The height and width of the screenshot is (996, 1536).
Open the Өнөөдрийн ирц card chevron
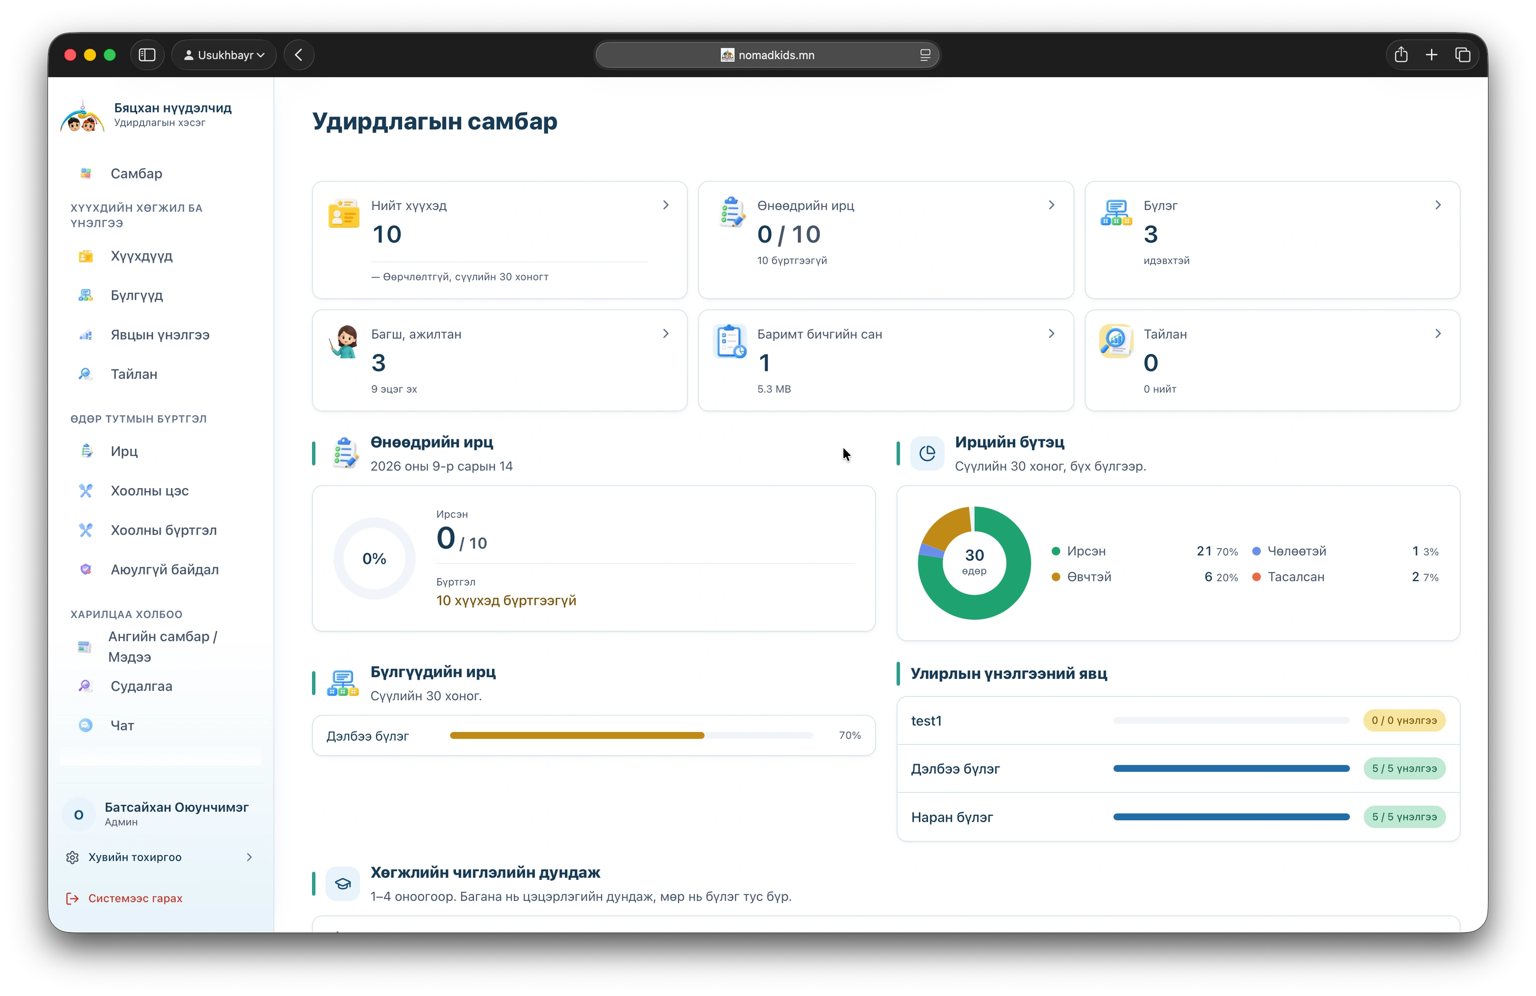(1051, 205)
